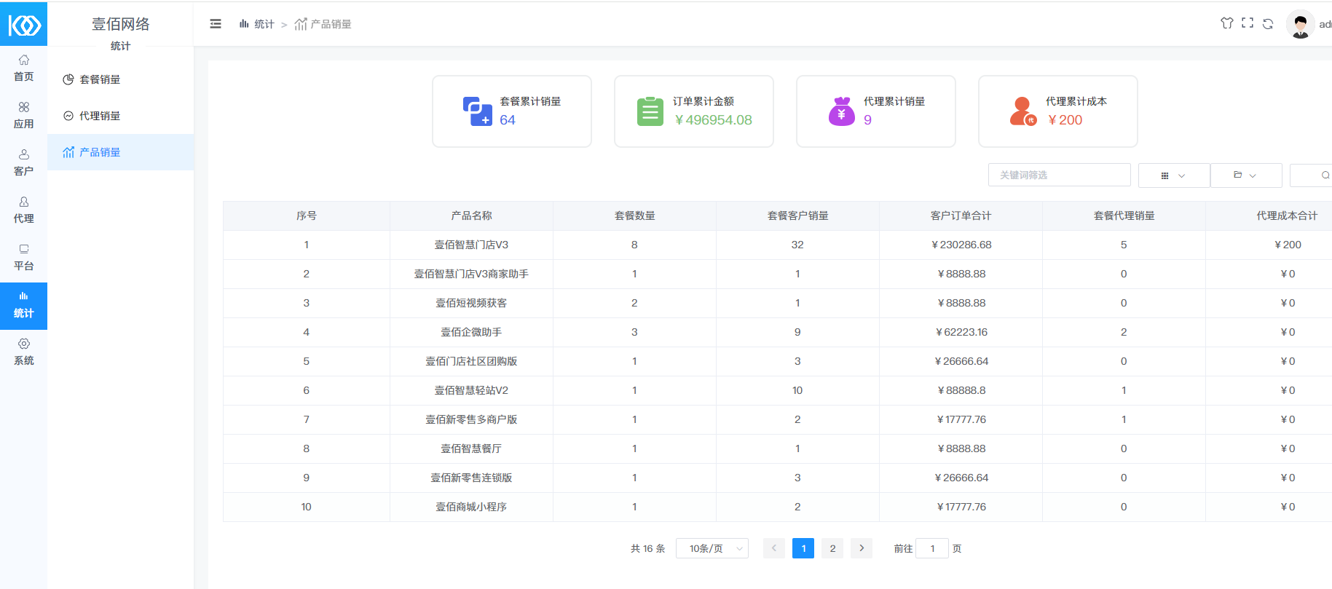This screenshot has width=1332, height=589.
Task: Select row 壹佰智慧餐厅
Action: tap(777, 448)
